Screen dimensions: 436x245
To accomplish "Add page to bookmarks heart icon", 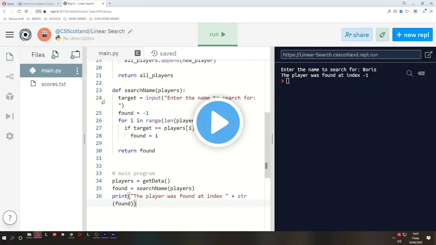I will point(407,11).
